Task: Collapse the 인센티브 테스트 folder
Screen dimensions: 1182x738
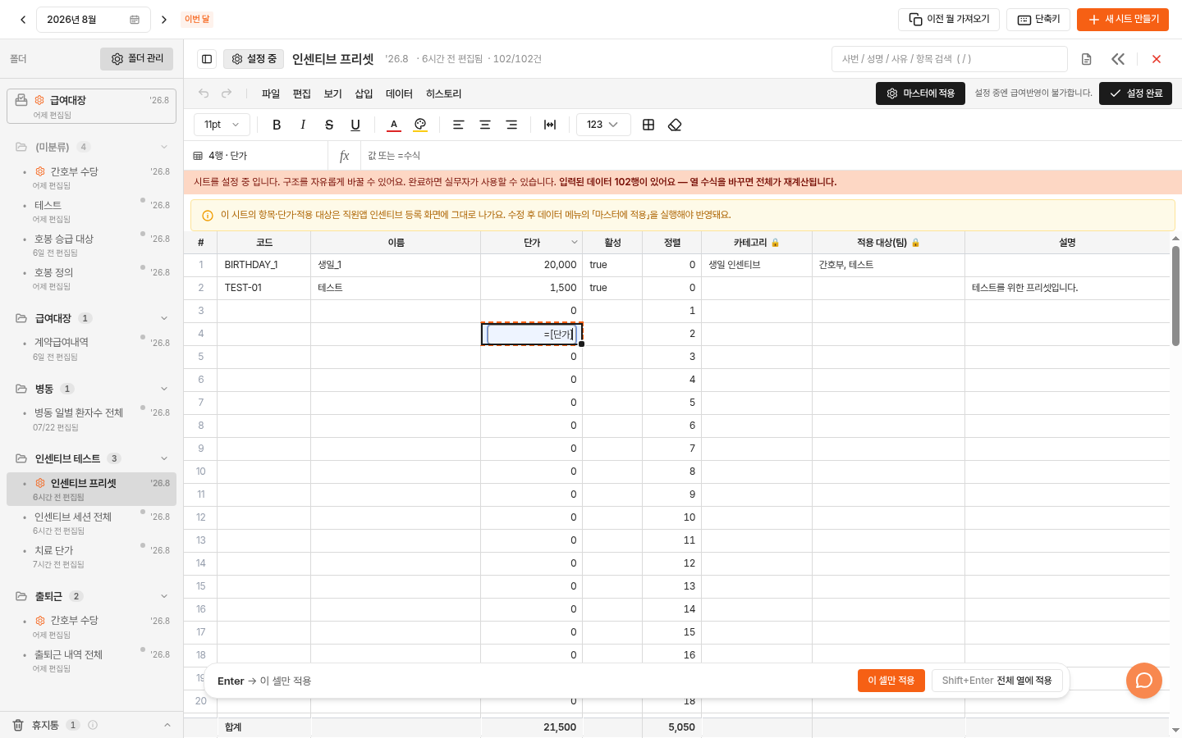Action: coord(164,458)
